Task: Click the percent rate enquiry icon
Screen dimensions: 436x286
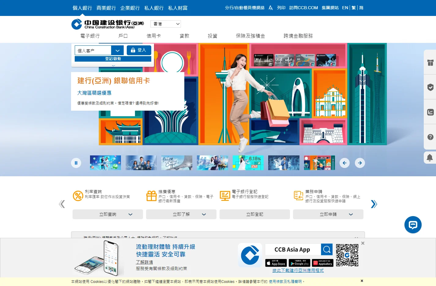Action: pos(78,196)
